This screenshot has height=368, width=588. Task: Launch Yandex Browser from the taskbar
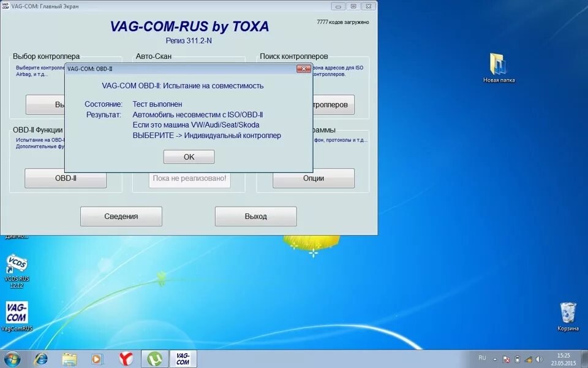point(126,359)
